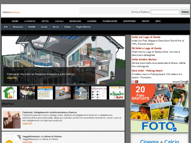The image size is (191, 143).
Task: Go to Arte submenu link
Action: [x=6, y=27]
